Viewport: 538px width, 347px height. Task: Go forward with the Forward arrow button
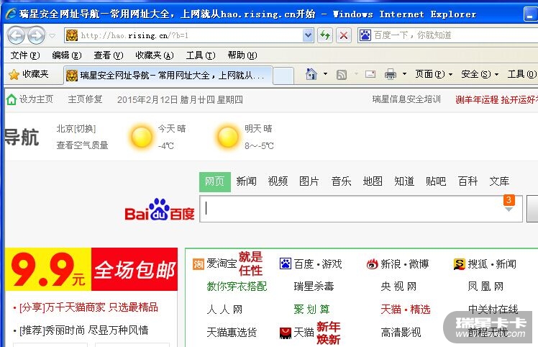[x=37, y=35]
